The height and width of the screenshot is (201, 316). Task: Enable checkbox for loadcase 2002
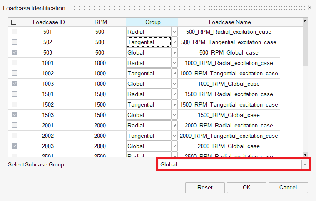coord(15,136)
